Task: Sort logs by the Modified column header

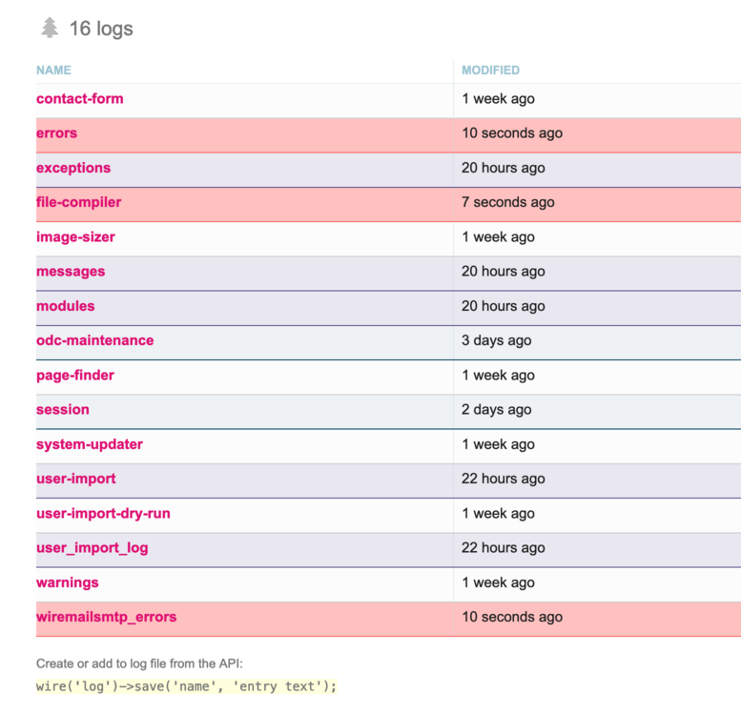Action: click(490, 71)
